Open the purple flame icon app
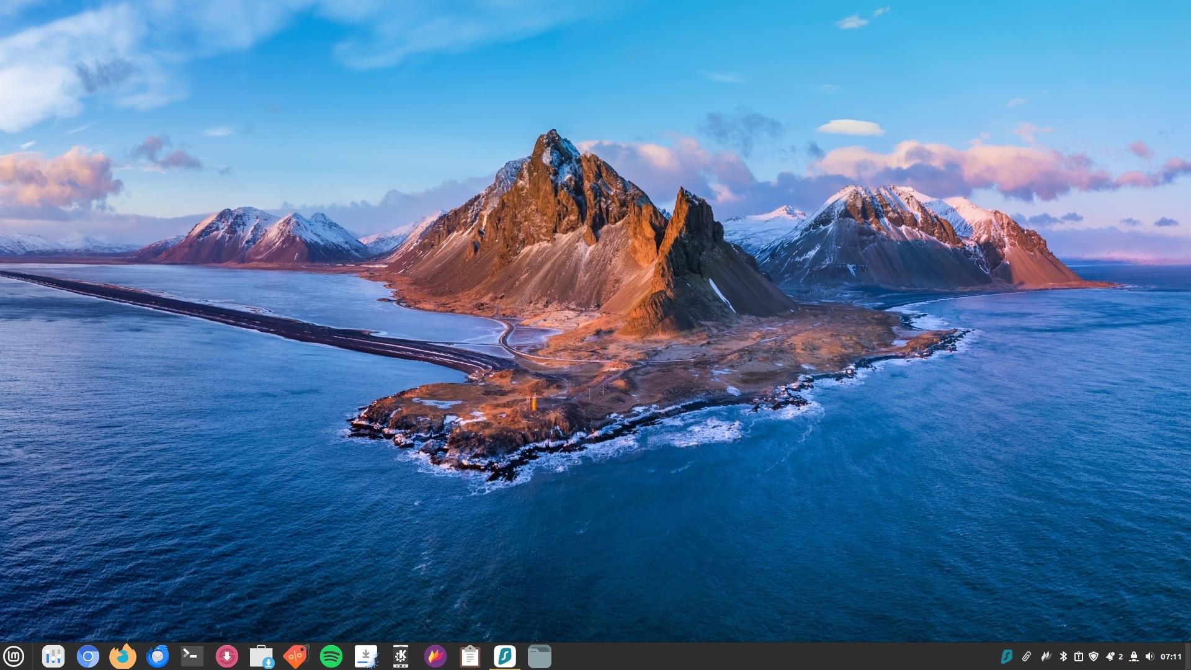The height and width of the screenshot is (670, 1191). pos(435,656)
